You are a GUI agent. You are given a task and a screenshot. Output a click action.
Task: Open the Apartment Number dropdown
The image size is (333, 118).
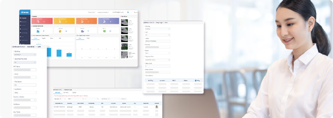click(x=25, y=62)
